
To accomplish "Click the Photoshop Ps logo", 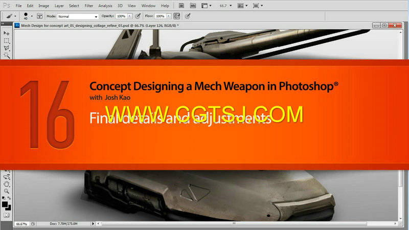I will tap(7, 5).
